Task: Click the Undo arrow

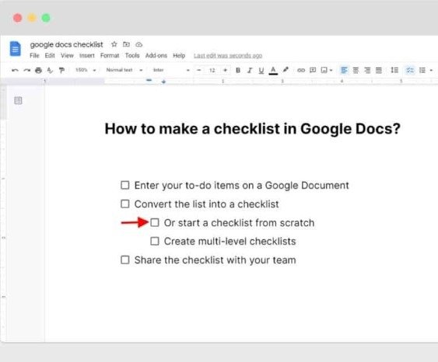Action: click(15, 70)
